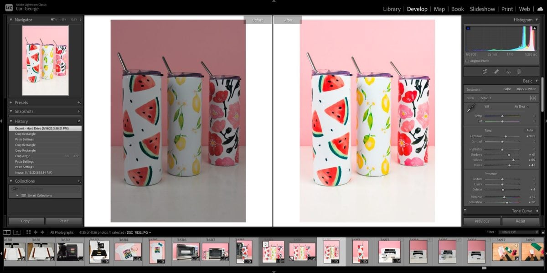The width and height of the screenshot is (547, 273).
Task: Select the Red Eye Correction tool
Action: click(x=508, y=72)
